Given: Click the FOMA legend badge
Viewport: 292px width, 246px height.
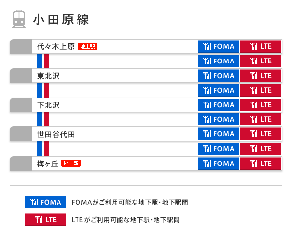Looking at the screenshot, I should click(46, 202).
